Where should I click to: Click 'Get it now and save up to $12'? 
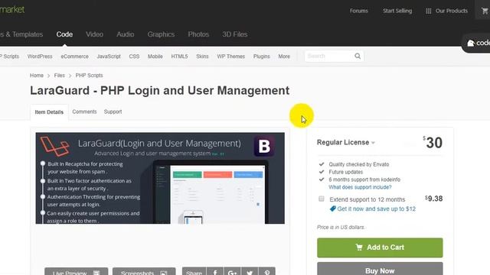pos(376,209)
